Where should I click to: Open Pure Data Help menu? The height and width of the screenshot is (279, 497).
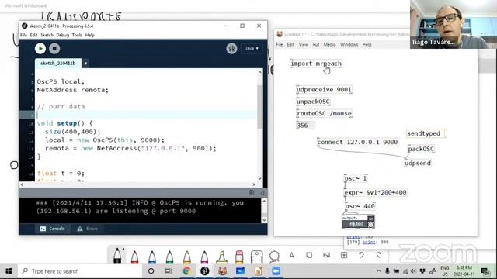click(x=367, y=45)
